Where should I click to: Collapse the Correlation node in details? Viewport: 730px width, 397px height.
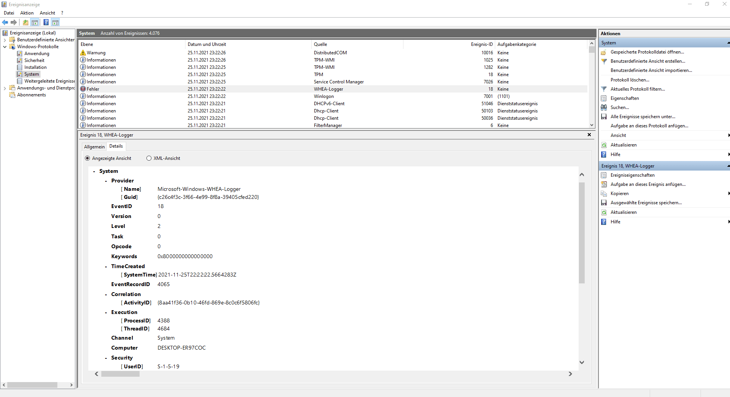pyautogui.click(x=106, y=294)
